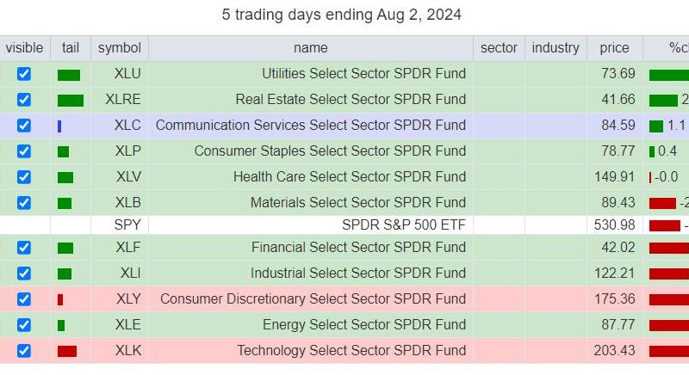Click the XLV price 149.91 cell
Viewport: 689px width, 375px height.
614,177
